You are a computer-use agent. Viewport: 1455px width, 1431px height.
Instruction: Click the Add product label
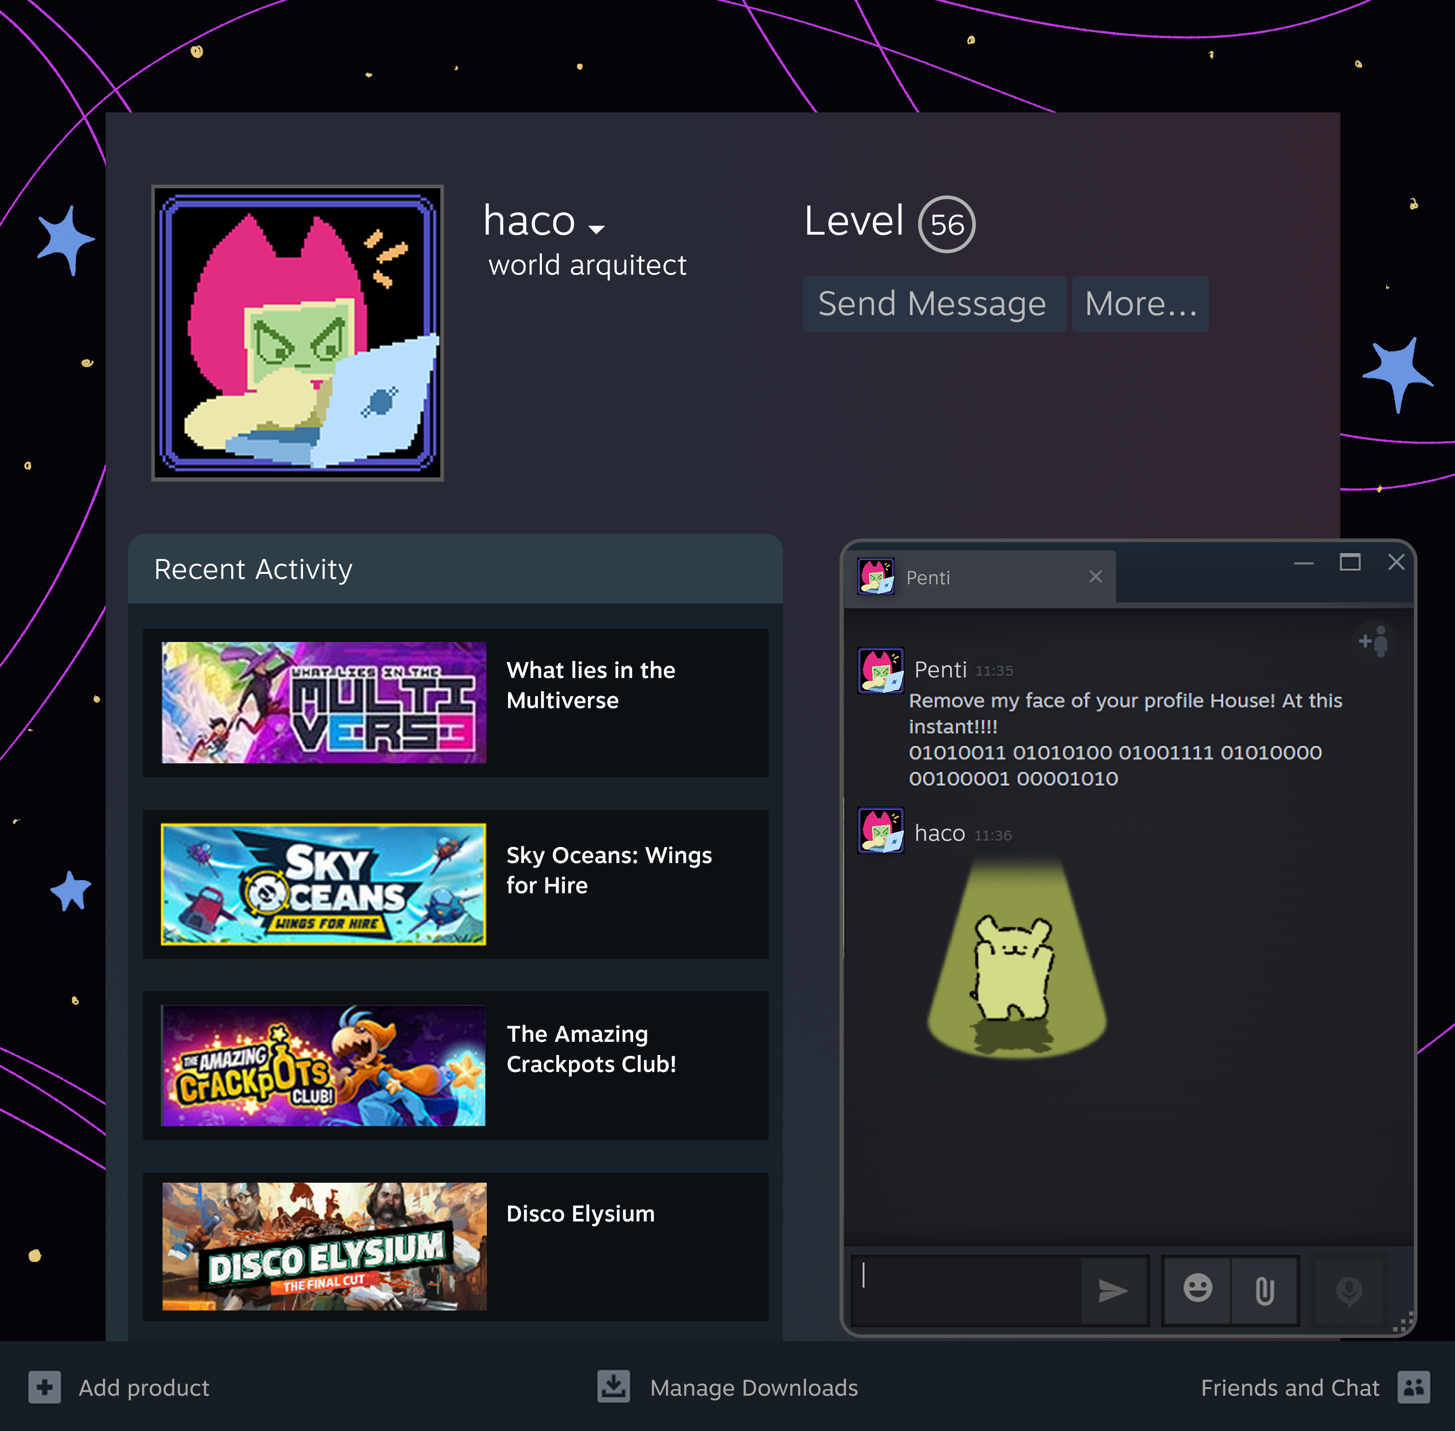pos(144,1388)
